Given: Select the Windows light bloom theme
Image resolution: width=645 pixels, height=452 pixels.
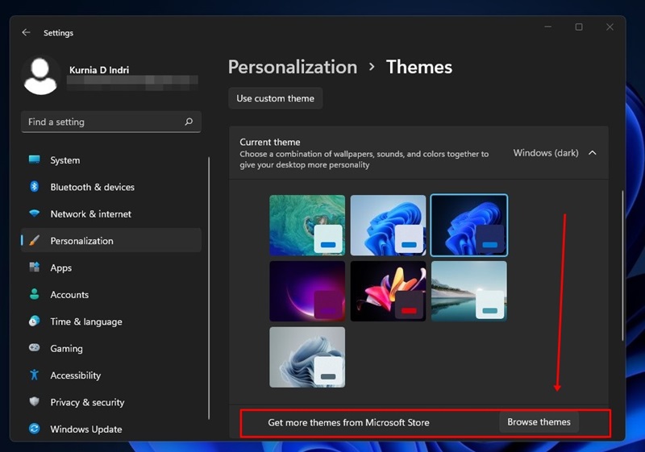Looking at the screenshot, I should pyautogui.click(x=388, y=225).
